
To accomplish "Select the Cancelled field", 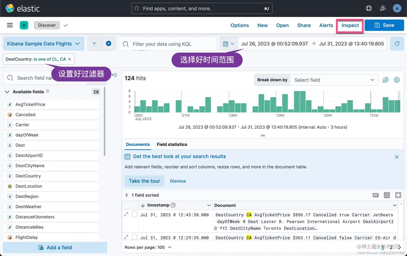I will [x=52, y=115].
